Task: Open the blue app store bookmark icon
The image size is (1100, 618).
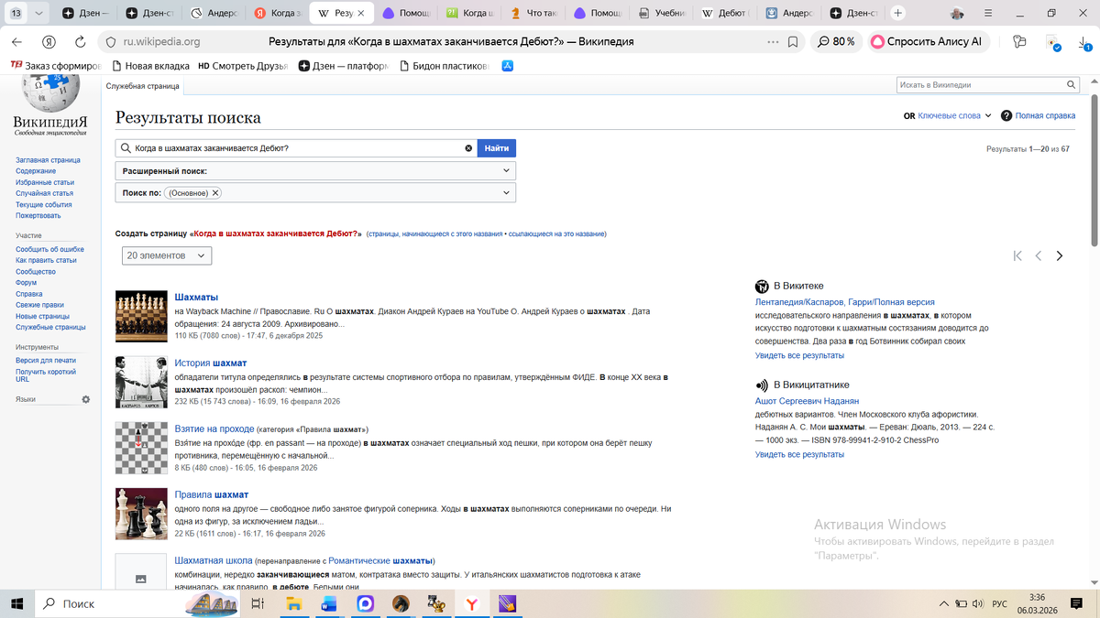Action: click(507, 66)
